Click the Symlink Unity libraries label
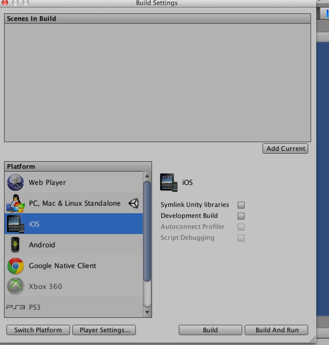 pos(195,205)
